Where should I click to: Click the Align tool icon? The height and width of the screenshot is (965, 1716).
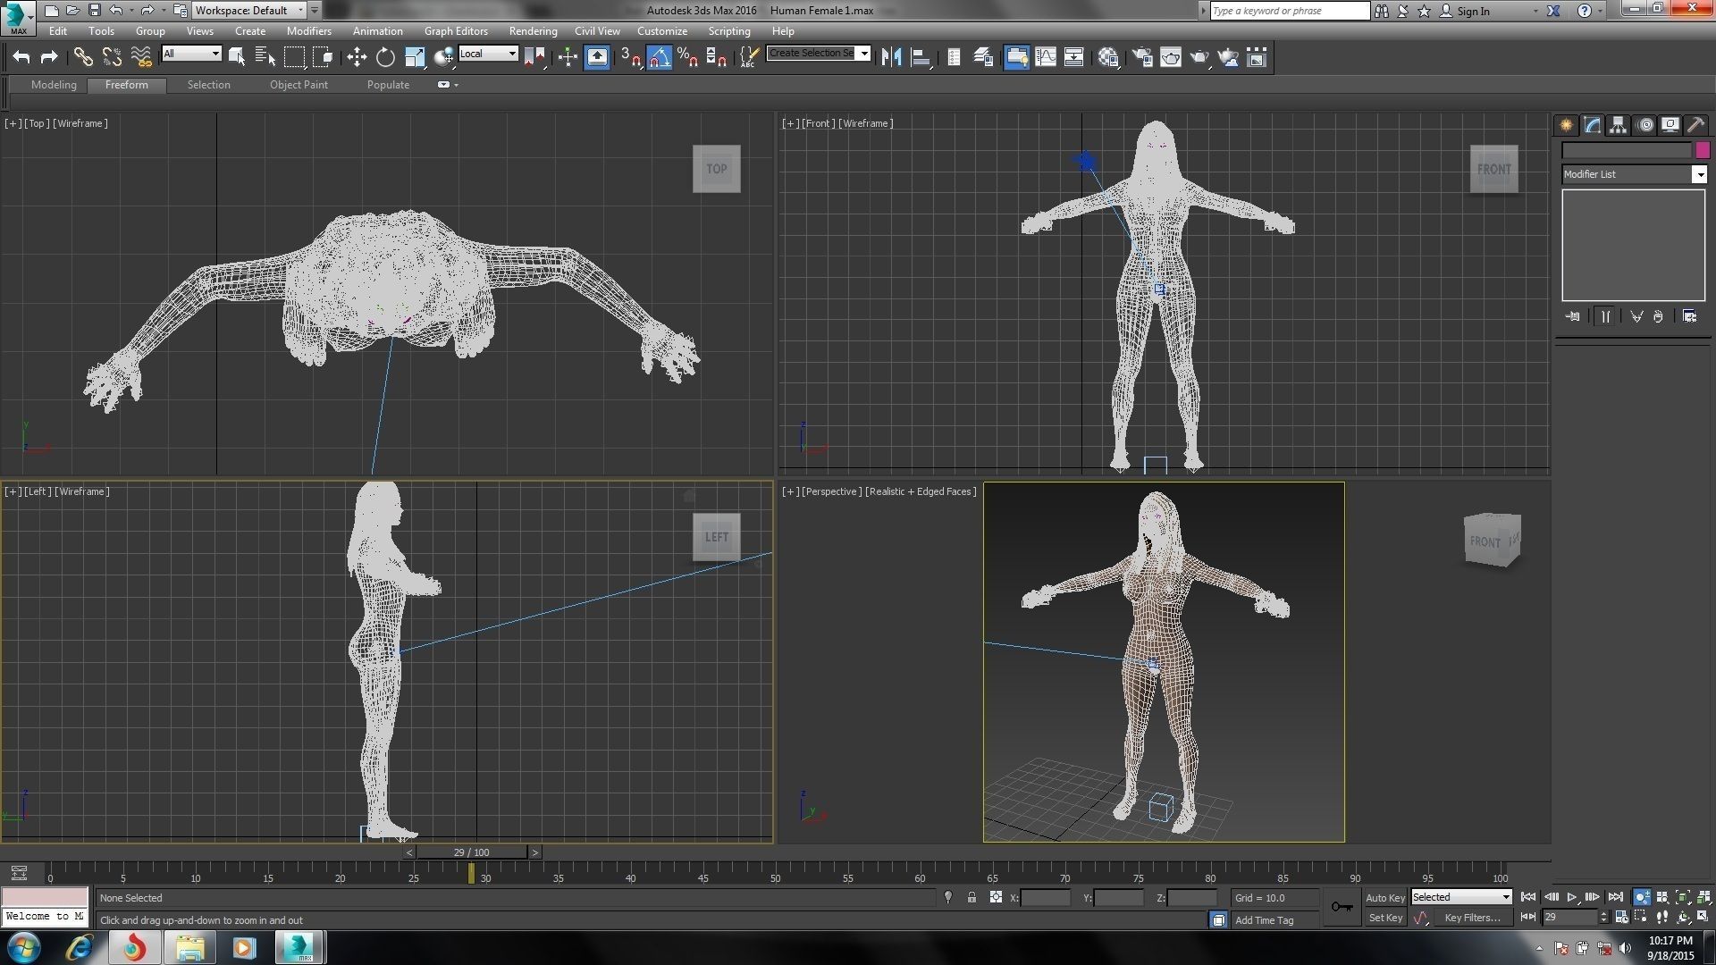click(x=920, y=57)
